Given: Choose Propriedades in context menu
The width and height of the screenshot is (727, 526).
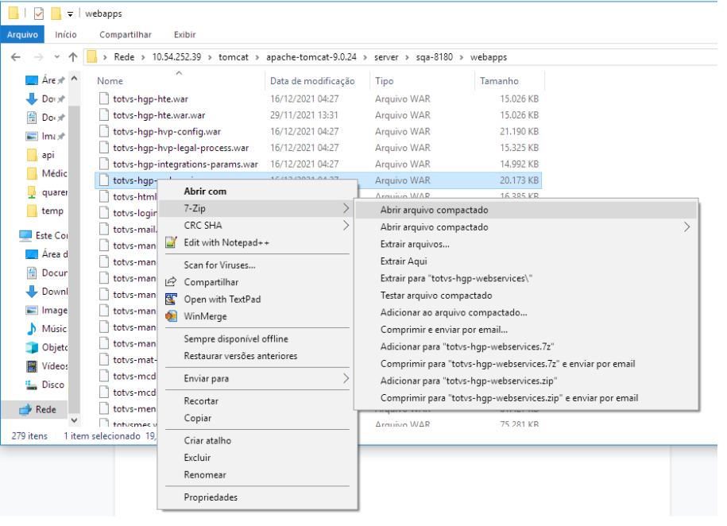Looking at the screenshot, I should (x=257, y=497).
